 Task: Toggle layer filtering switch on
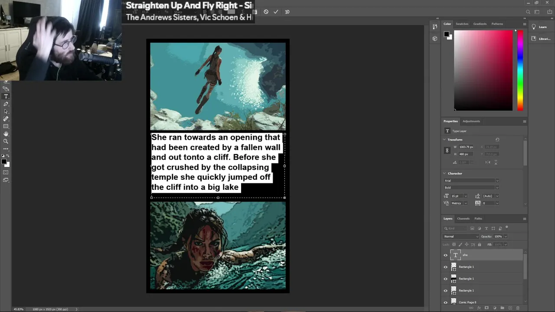click(507, 227)
